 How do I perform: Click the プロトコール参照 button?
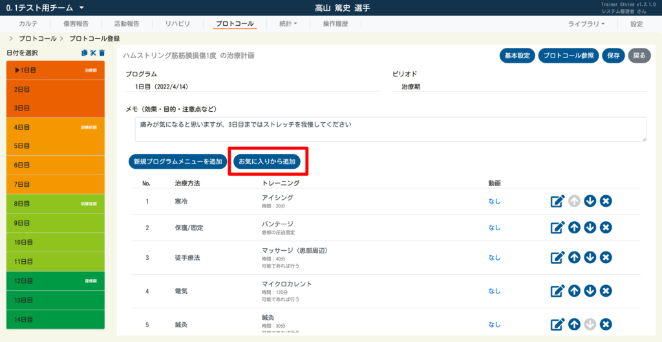pyautogui.click(x=568, y=56)
